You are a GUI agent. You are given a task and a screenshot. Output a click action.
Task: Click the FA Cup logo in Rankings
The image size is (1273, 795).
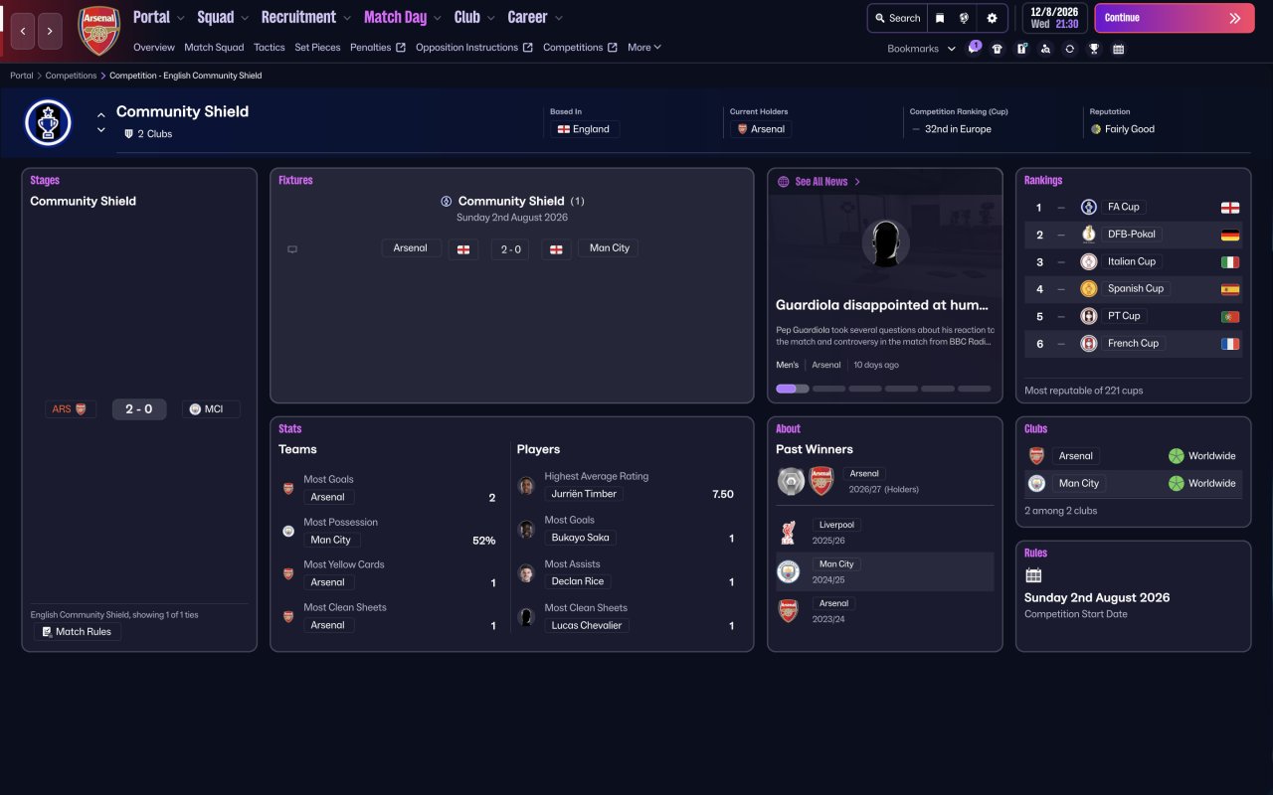(x=1089, y=207)
